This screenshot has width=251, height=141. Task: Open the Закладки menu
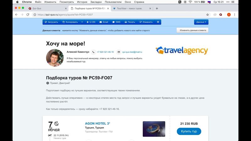click(x=96, y=2)
